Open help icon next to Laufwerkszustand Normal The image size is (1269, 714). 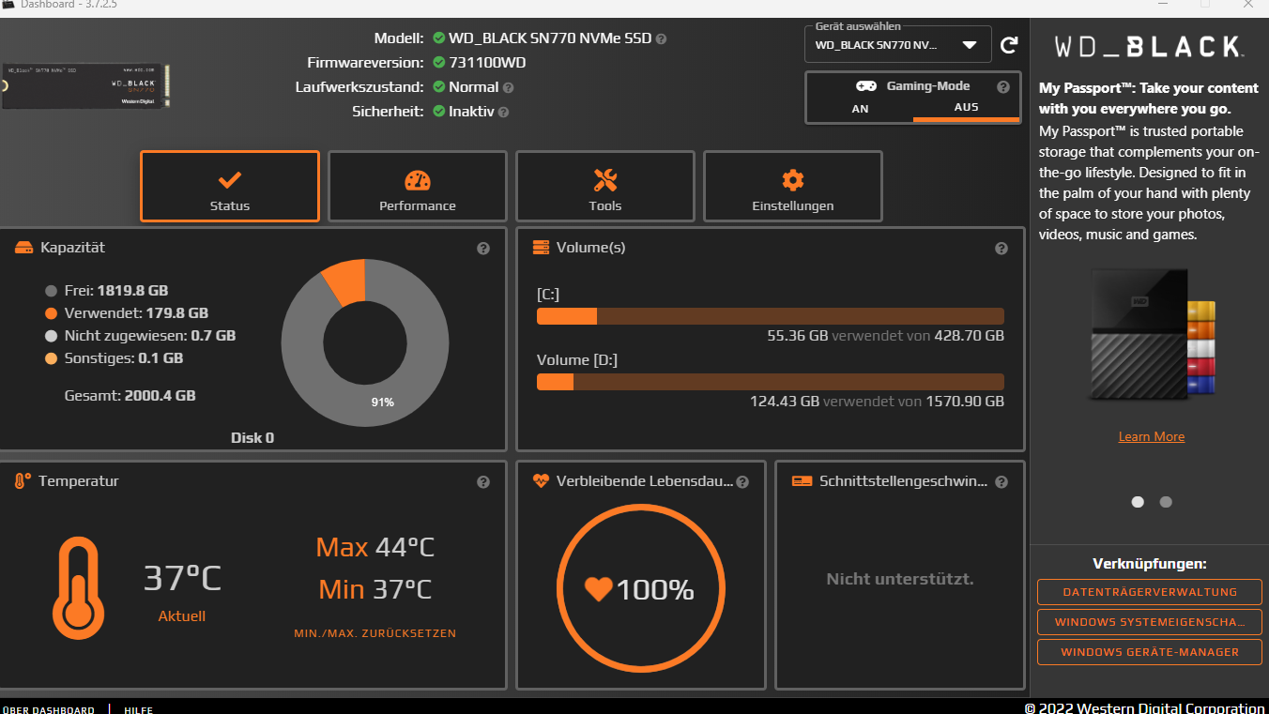point(508,87)
